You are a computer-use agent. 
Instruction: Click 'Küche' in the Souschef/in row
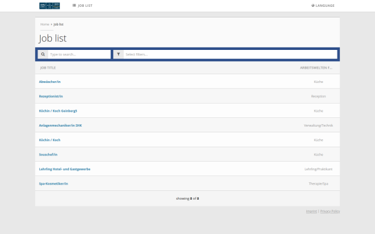coord(318,155)
